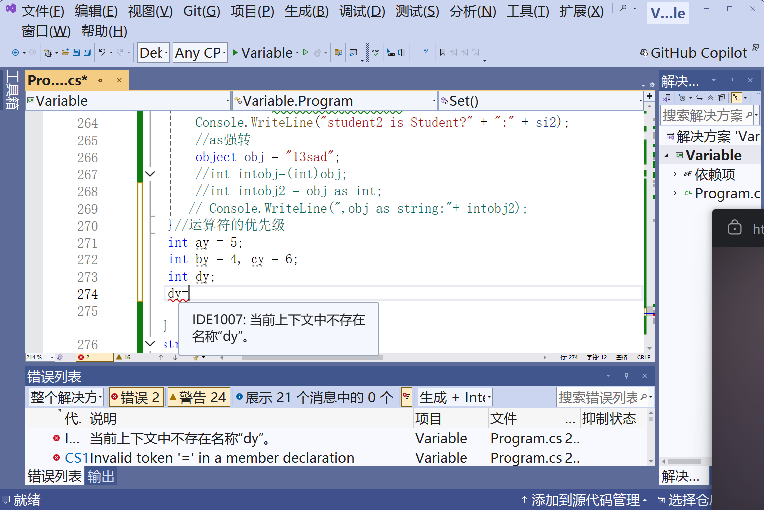
Task: Click Add to Source Control in status bar
Action: coord(584,500)
